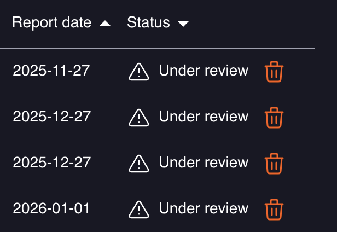337x232 pixels.
Task: Delete the 2026-01-01 report using trash icon
Action: [x=274, y=210]
